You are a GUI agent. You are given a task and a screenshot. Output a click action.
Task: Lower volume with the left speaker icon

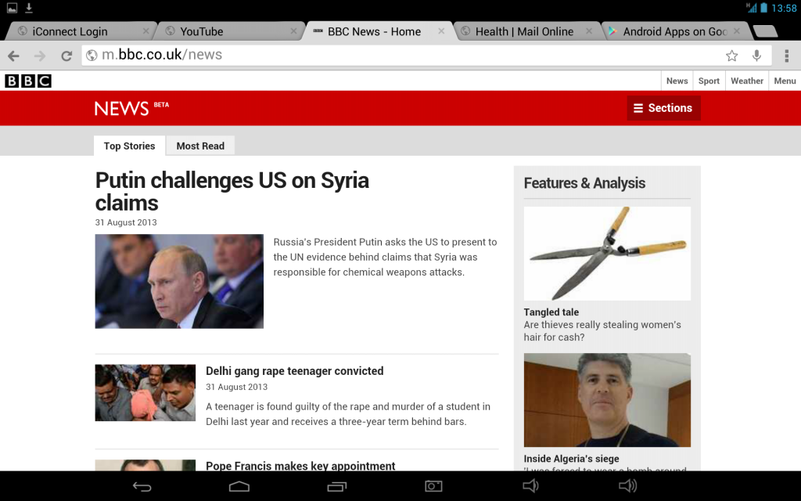tap(530, 486)
